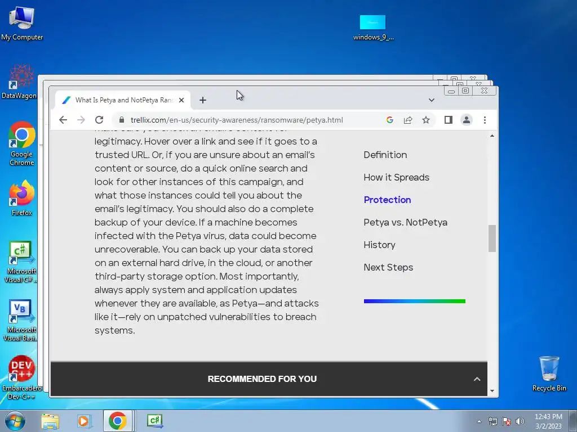Close the Petya and NotPetya tab
The width and height of the screenshot is (577, 432).
[181, 100]
